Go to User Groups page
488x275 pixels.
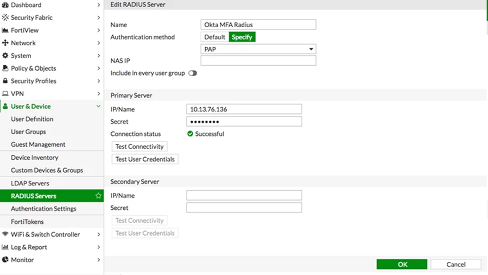click(28, 132)
